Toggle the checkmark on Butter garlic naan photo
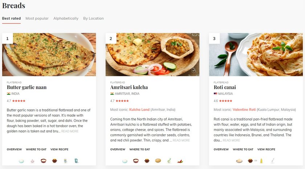The image size is (305, 169). pos(90,70)
